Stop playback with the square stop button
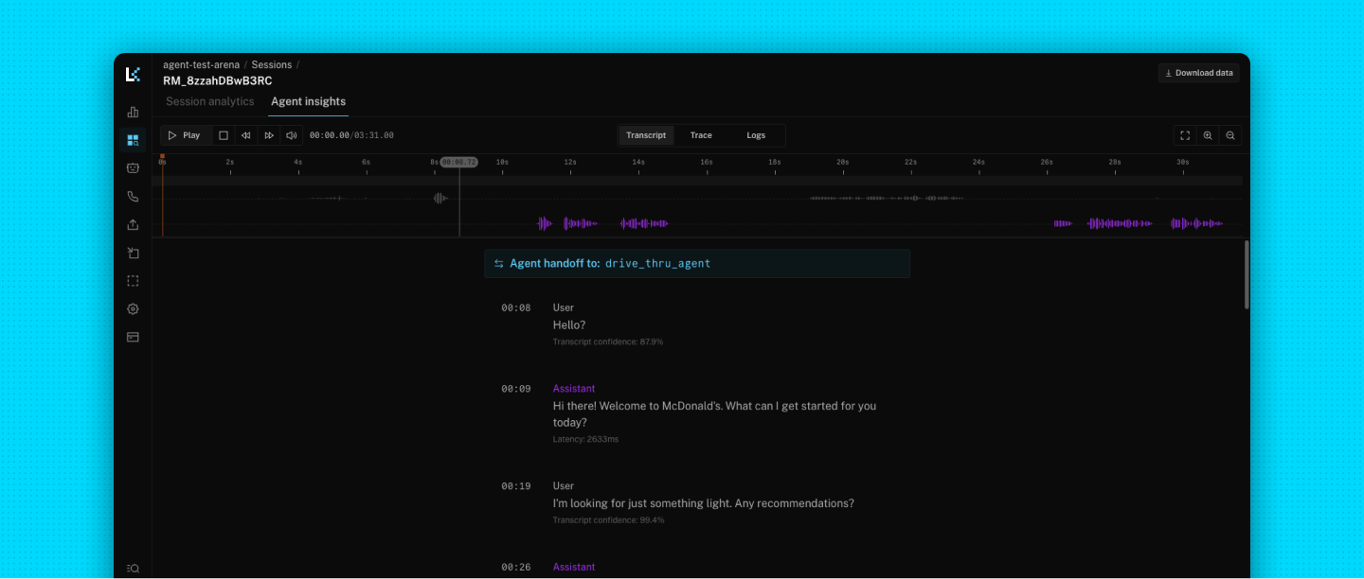Image resolution: width=1364 pixels, height=579 pixels. tap(223, 135)
